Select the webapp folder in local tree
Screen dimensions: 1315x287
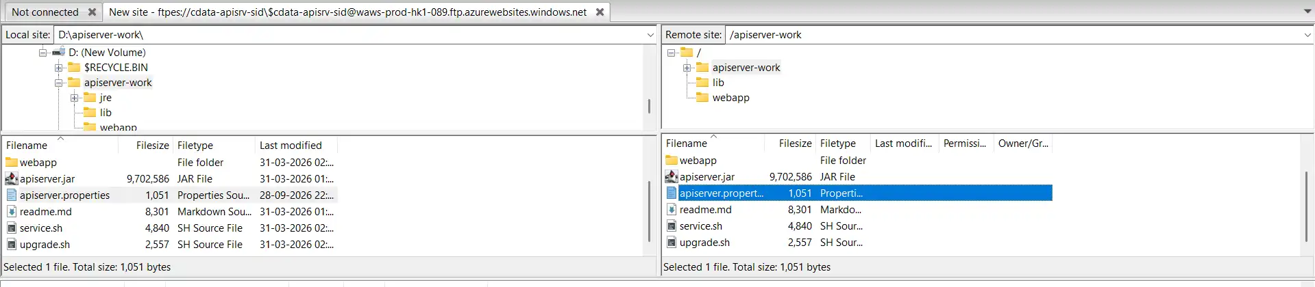click(118, 126)
